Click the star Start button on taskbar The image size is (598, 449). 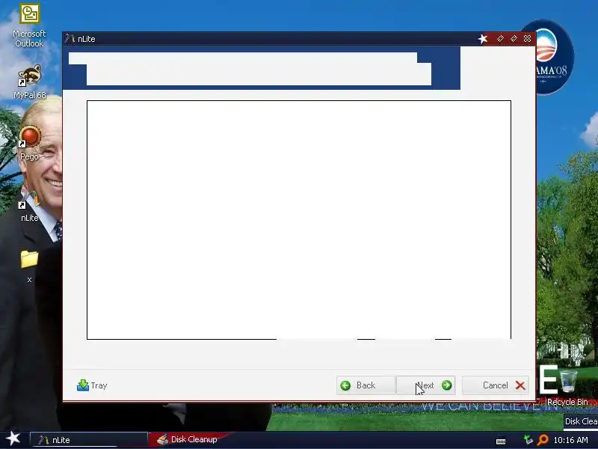13,439
